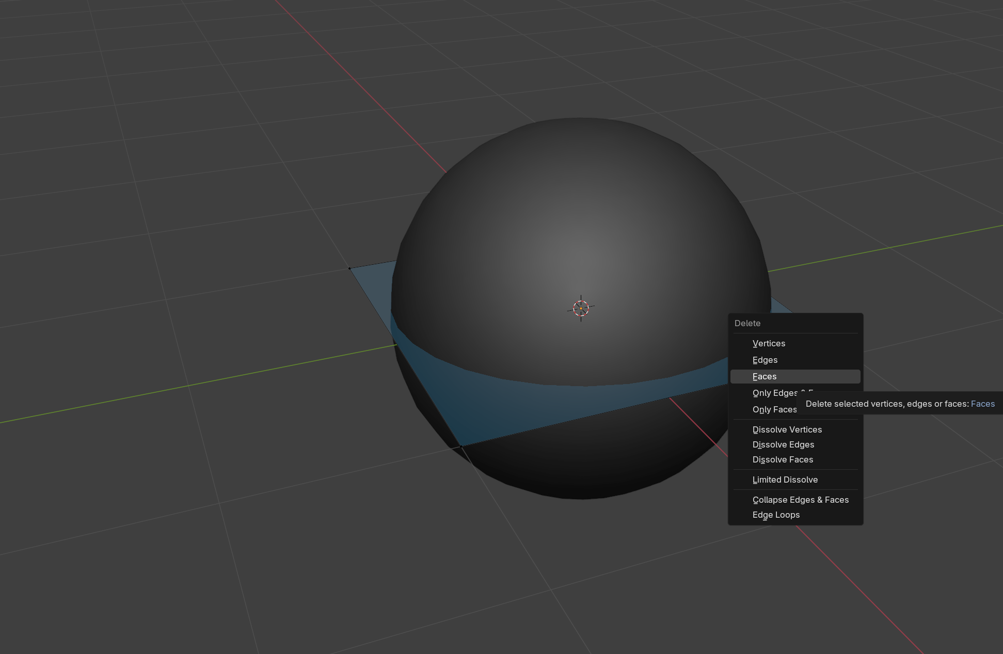The image size is (1003, 654).
Task: Pick the Only Edges & Faces option
Action: pos(774,393)
